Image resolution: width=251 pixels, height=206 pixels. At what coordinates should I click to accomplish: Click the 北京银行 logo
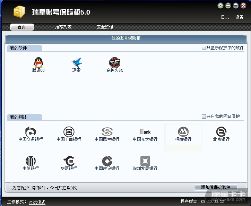click(221, 132)
